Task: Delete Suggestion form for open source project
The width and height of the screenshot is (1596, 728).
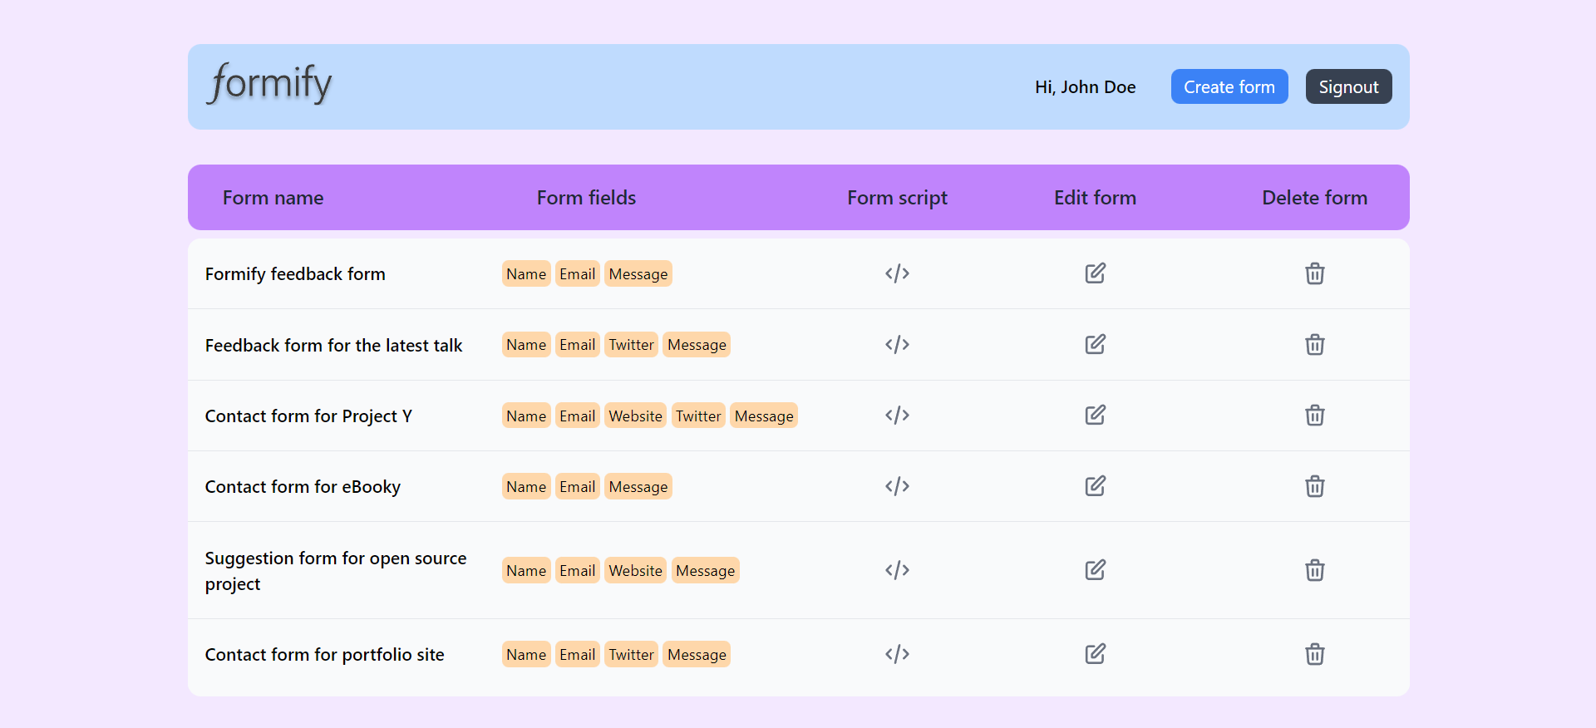Action: pos(1314,570)
